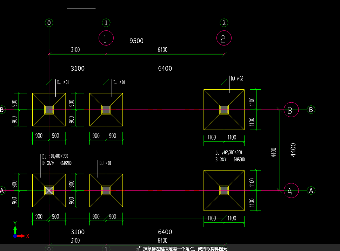Select the gray column at axis A and 2

click(224, 191)
